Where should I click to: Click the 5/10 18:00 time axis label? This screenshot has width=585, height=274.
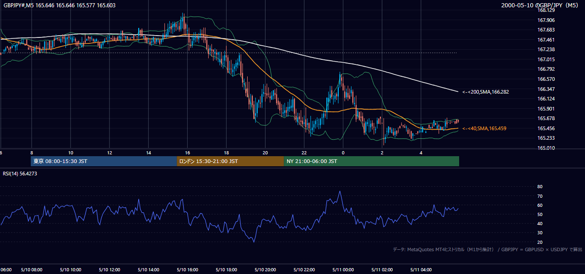[226, 270]
